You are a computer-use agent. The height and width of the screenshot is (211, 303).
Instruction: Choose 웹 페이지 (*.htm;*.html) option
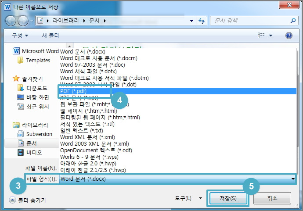pyautogui.click(x=177, y=111)
